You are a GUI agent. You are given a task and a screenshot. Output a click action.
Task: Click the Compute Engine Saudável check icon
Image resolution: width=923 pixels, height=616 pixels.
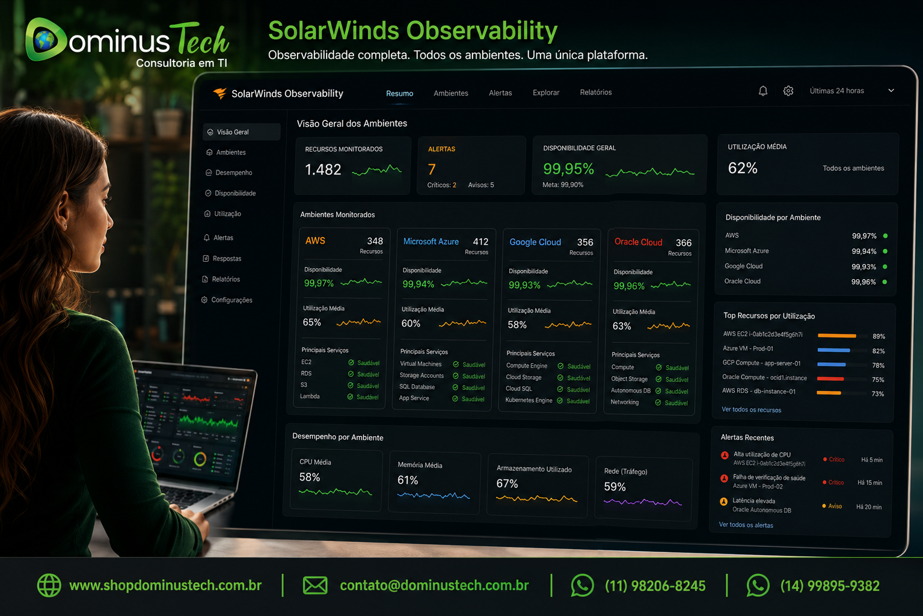(x=560, y=366)
